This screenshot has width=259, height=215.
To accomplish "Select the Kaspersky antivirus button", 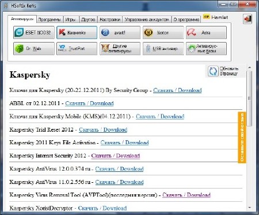I will tap(77, 32).
